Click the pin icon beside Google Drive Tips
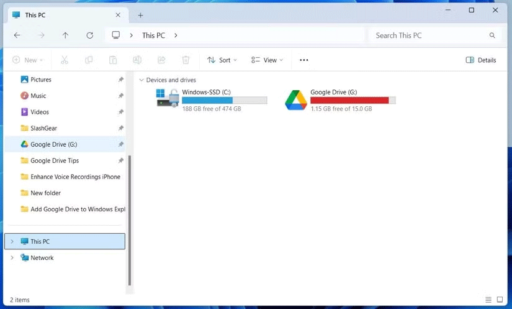This screenshot has width=512, height=309. pos(121,160)
